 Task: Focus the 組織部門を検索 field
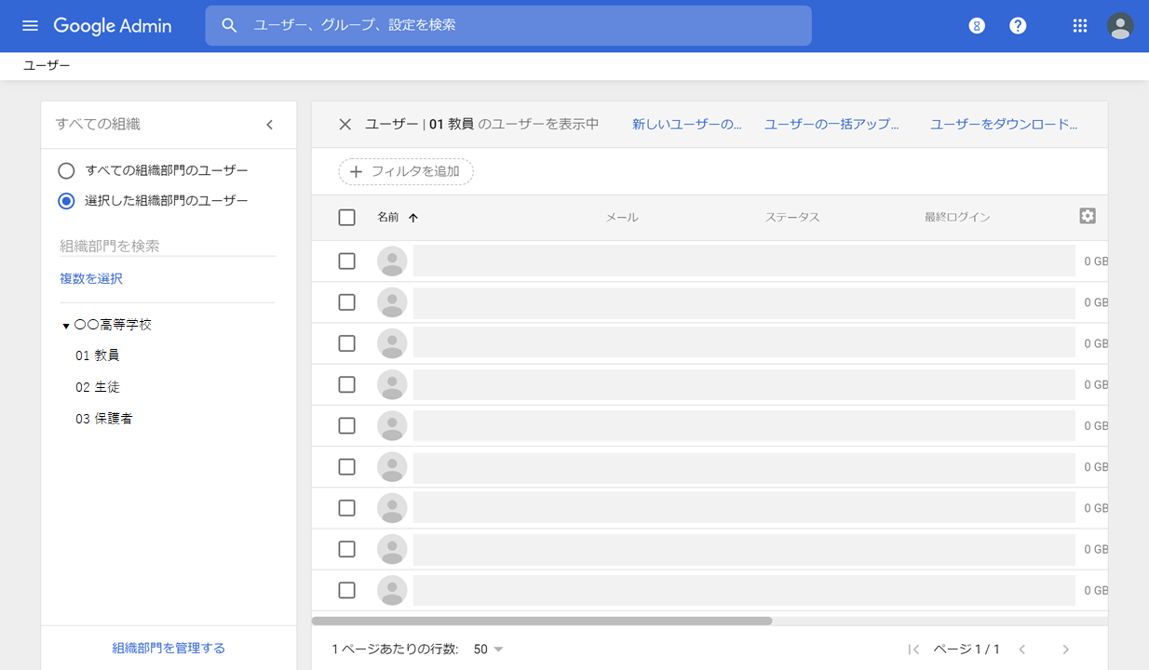pyautogui.click(x=168, y=246)
